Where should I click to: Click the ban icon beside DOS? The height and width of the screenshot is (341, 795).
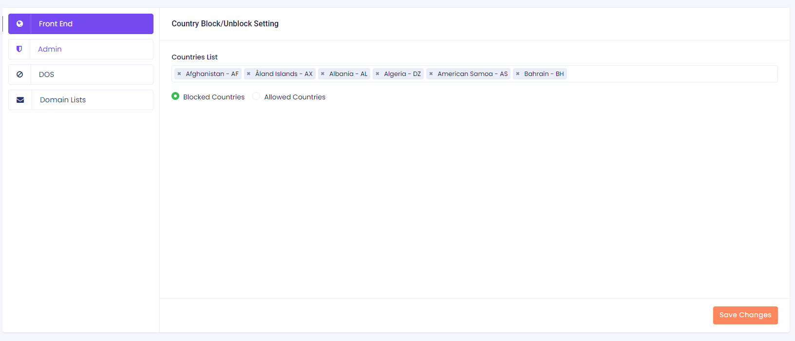click(20, 75)
